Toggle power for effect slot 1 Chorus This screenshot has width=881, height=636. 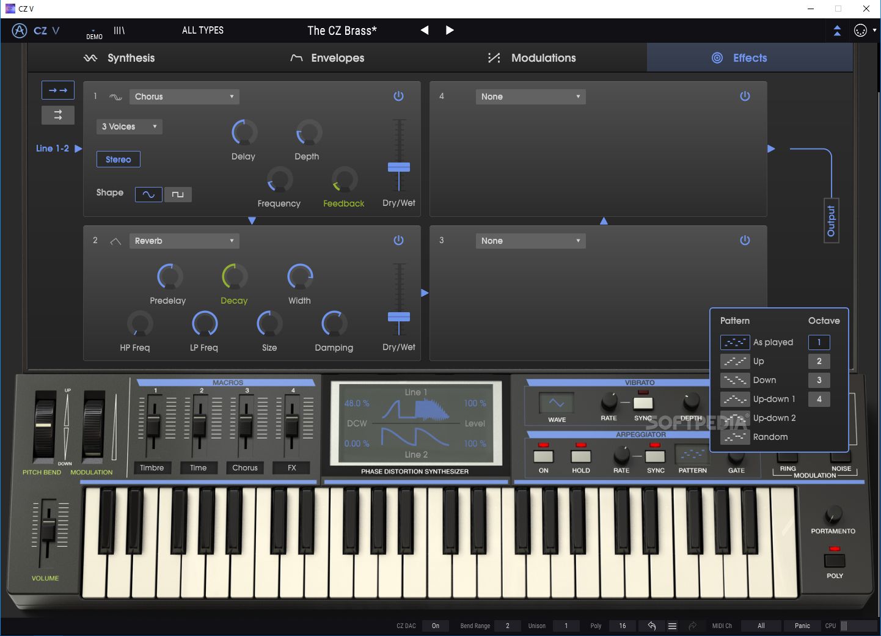[x=398, y=96]
